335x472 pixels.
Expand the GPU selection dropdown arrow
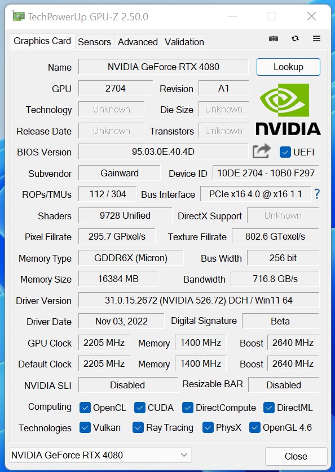[x=184, y=455]
